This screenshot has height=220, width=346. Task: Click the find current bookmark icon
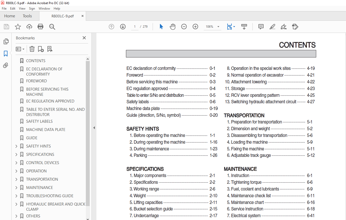click(x=50, y=49)
